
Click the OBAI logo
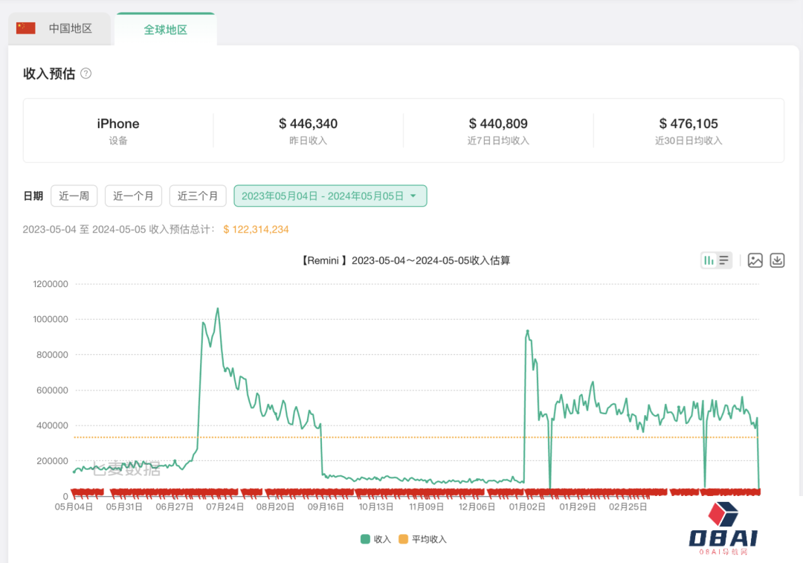click(x=723, y=529)
